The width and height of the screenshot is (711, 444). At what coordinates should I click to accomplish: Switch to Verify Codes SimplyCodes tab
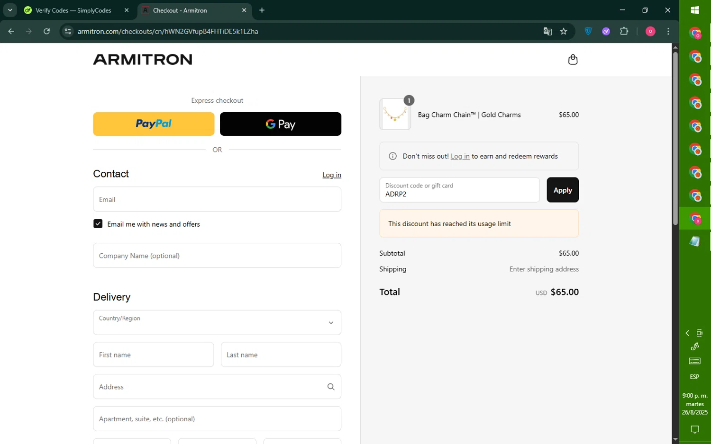tap(73, 10)
